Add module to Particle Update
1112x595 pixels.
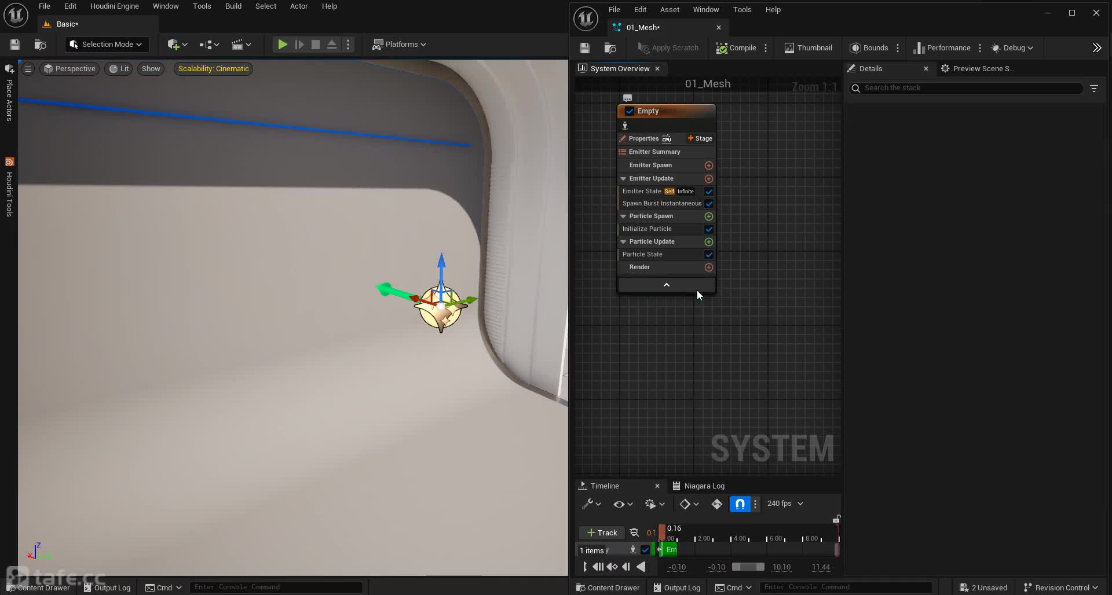[708, 242]
